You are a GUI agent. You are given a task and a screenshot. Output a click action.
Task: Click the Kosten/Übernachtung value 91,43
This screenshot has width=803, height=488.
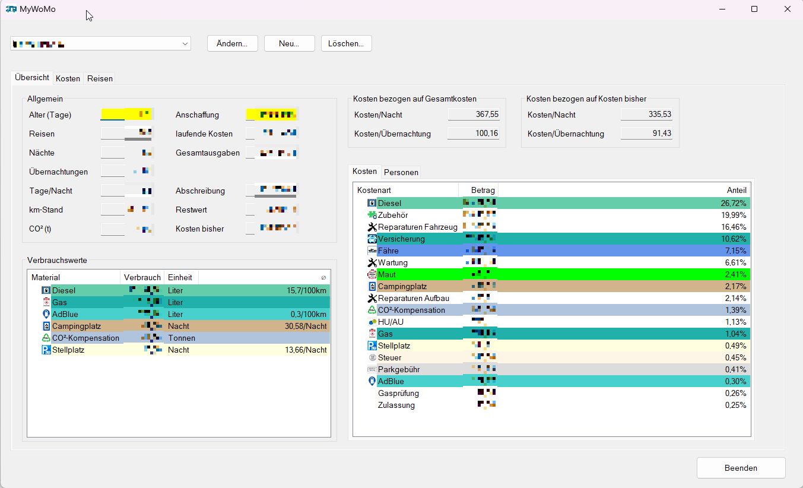[x=646, y=134]
